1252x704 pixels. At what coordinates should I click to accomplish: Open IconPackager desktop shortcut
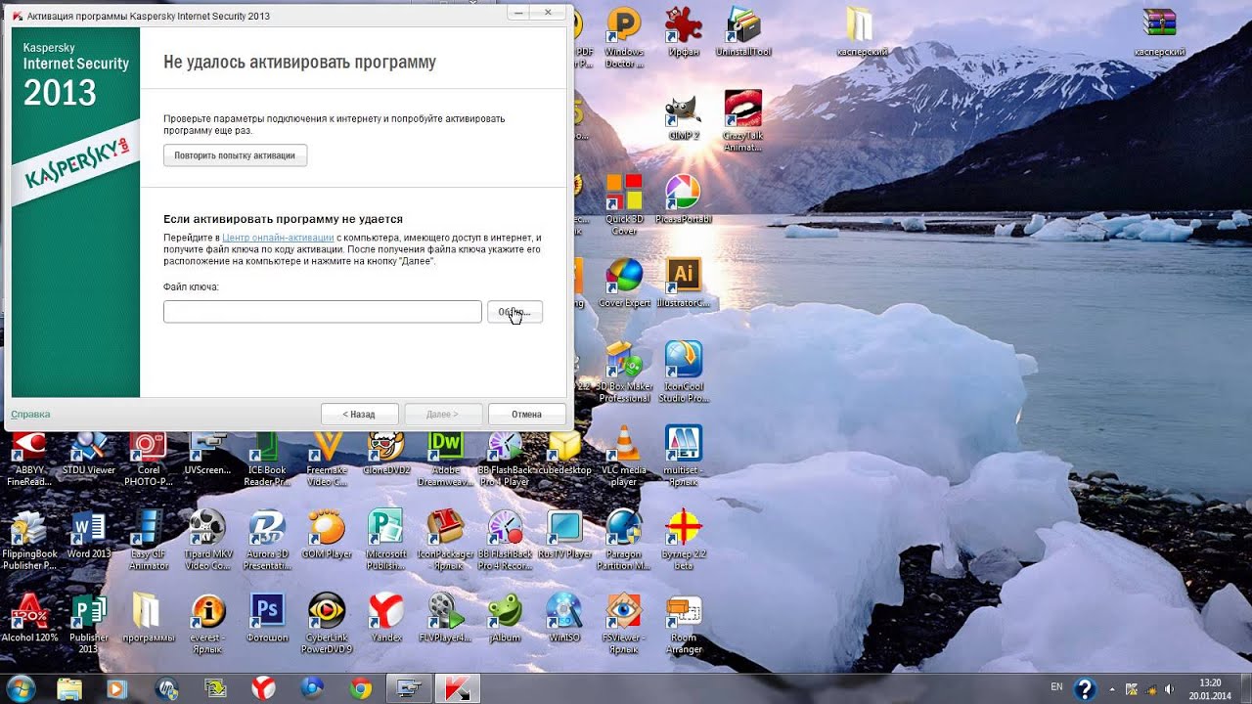coord(445,541)
